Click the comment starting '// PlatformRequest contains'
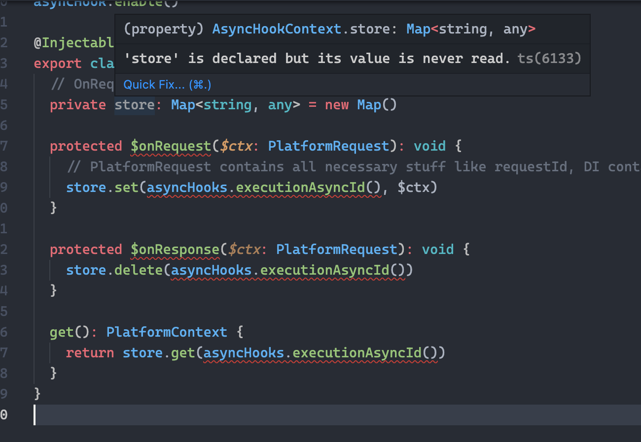641x442 pixels. point(353,167)
